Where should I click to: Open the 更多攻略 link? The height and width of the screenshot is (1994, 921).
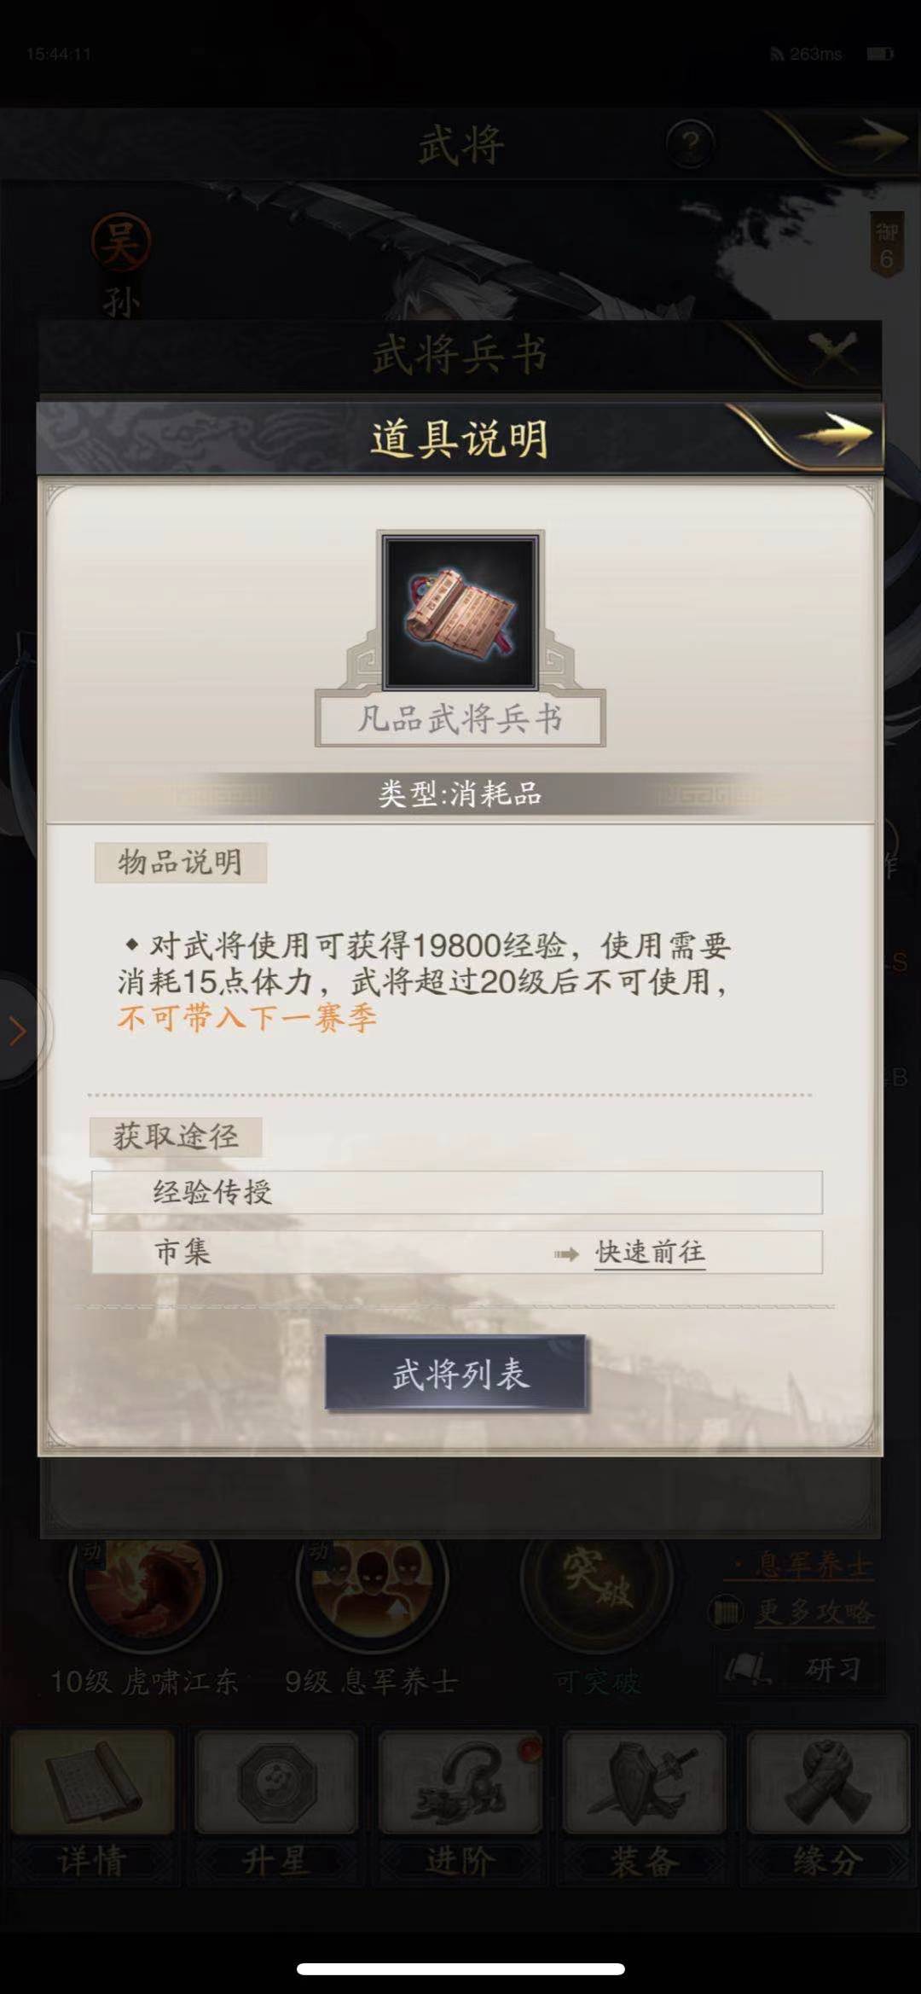point(814,1612)
